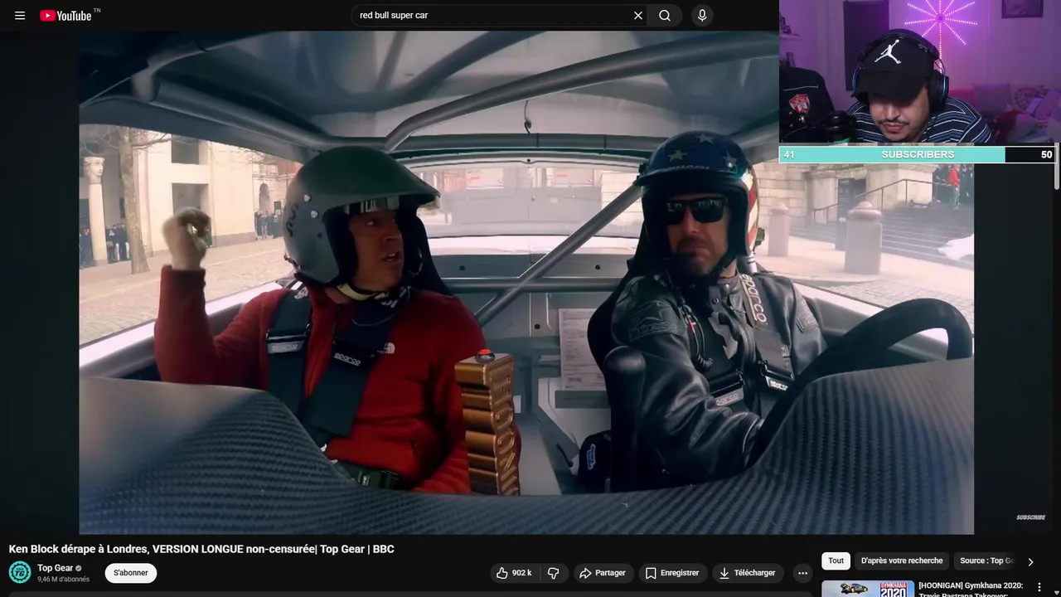Open options for Gymkhana 2020 suggestion
The height and width of the screenshot is (597, 1061).
1039,587
